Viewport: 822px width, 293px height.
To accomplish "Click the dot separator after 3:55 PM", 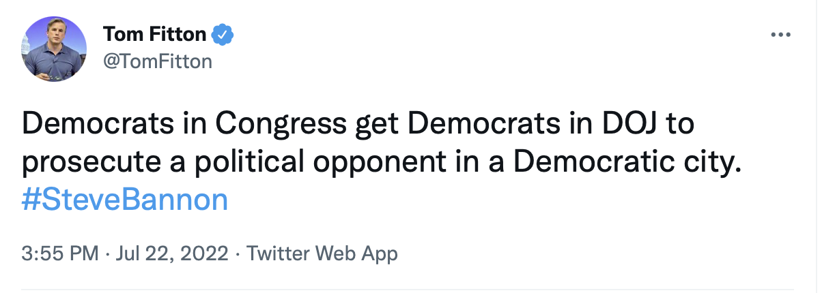I will tap(108, 255).
